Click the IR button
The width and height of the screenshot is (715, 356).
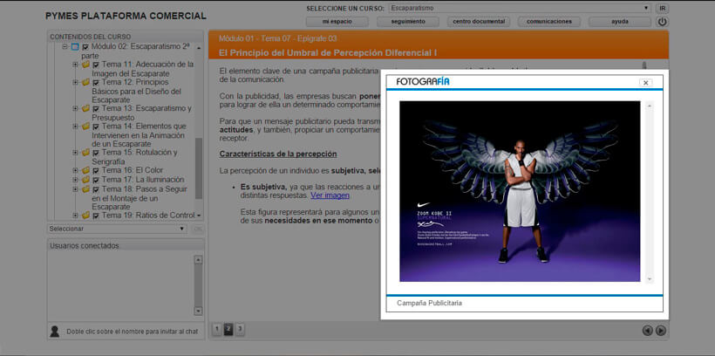coord(662,8)
